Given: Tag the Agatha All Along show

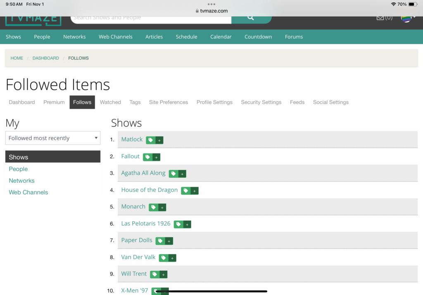Looking at the screenshot, I should click(x=173, y=174).
